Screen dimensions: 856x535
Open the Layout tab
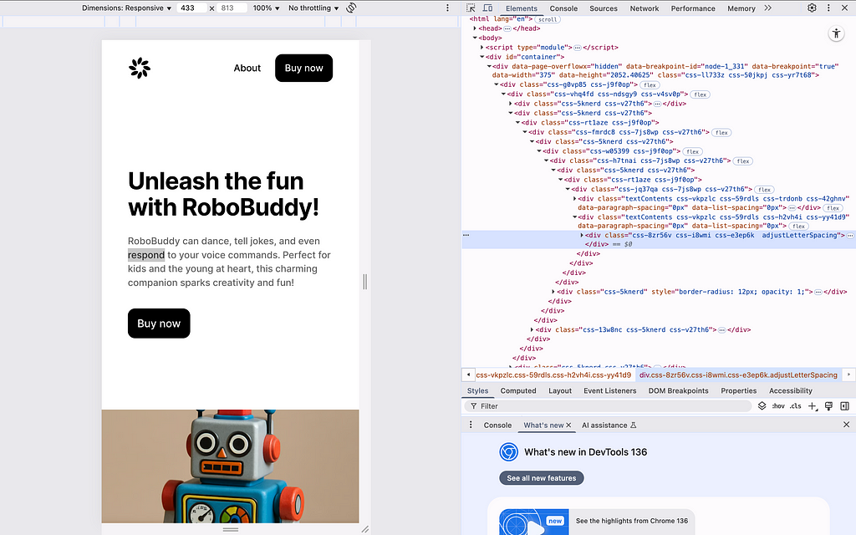559,391
